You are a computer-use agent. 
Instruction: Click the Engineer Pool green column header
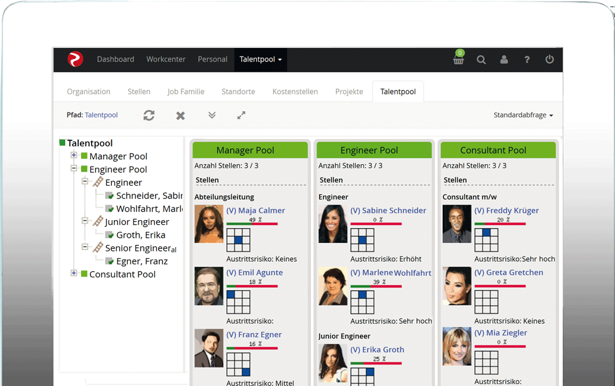coord(374,150)
